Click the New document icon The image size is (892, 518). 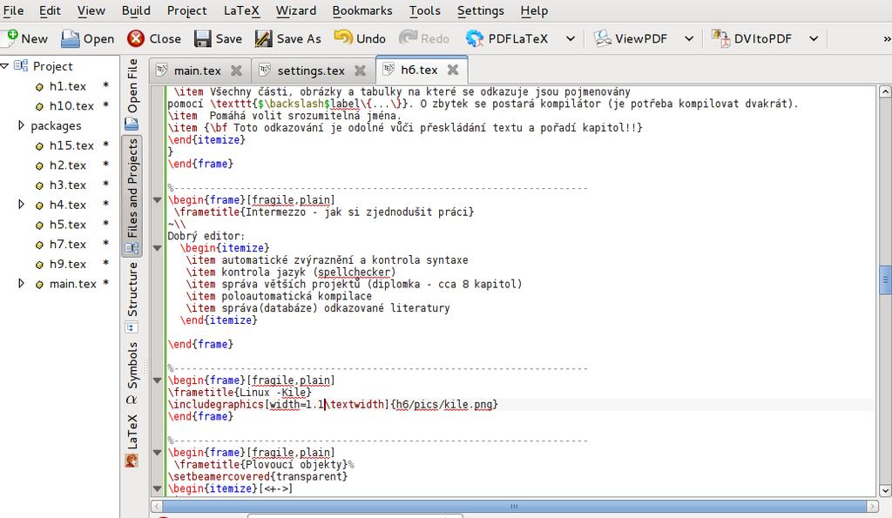click(10, 38)
